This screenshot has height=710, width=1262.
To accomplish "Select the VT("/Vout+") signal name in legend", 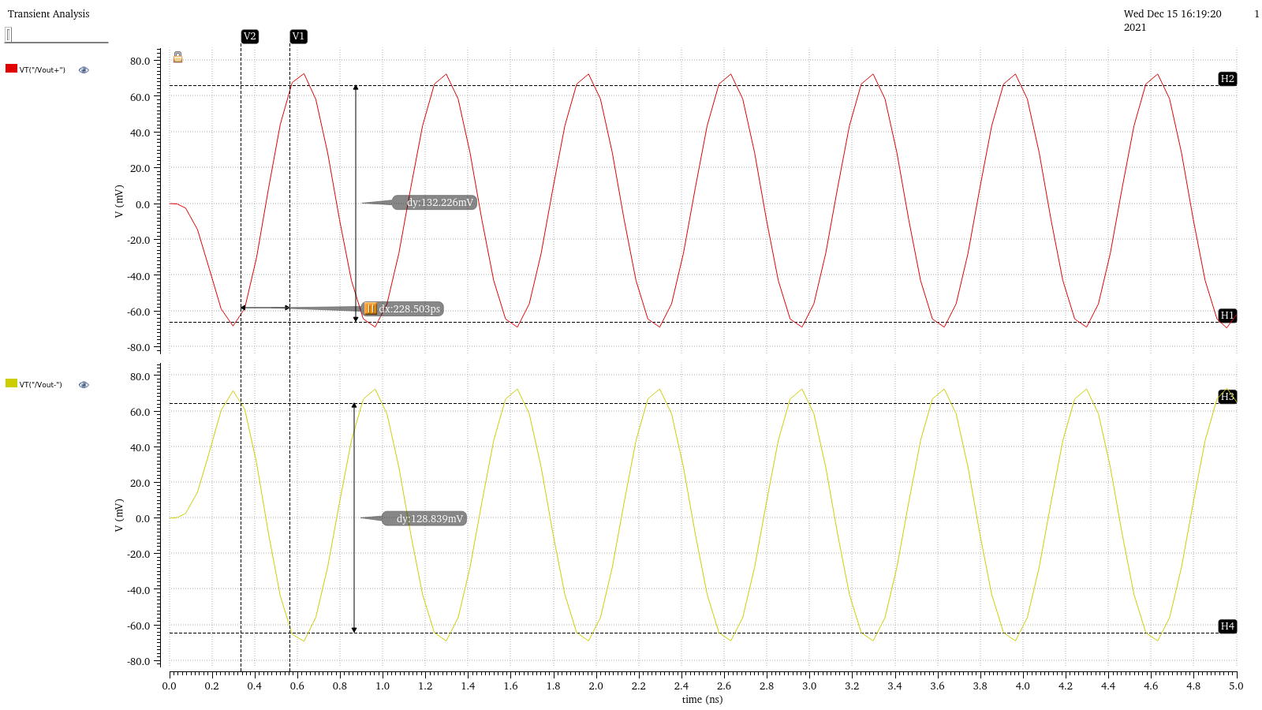I will point(43,70).
